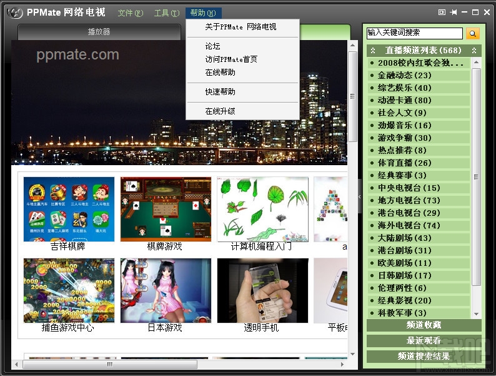The width and height of the screenshot is (496, 376).
Task: Open the 工具(T) menu
Action: (167, 13)
